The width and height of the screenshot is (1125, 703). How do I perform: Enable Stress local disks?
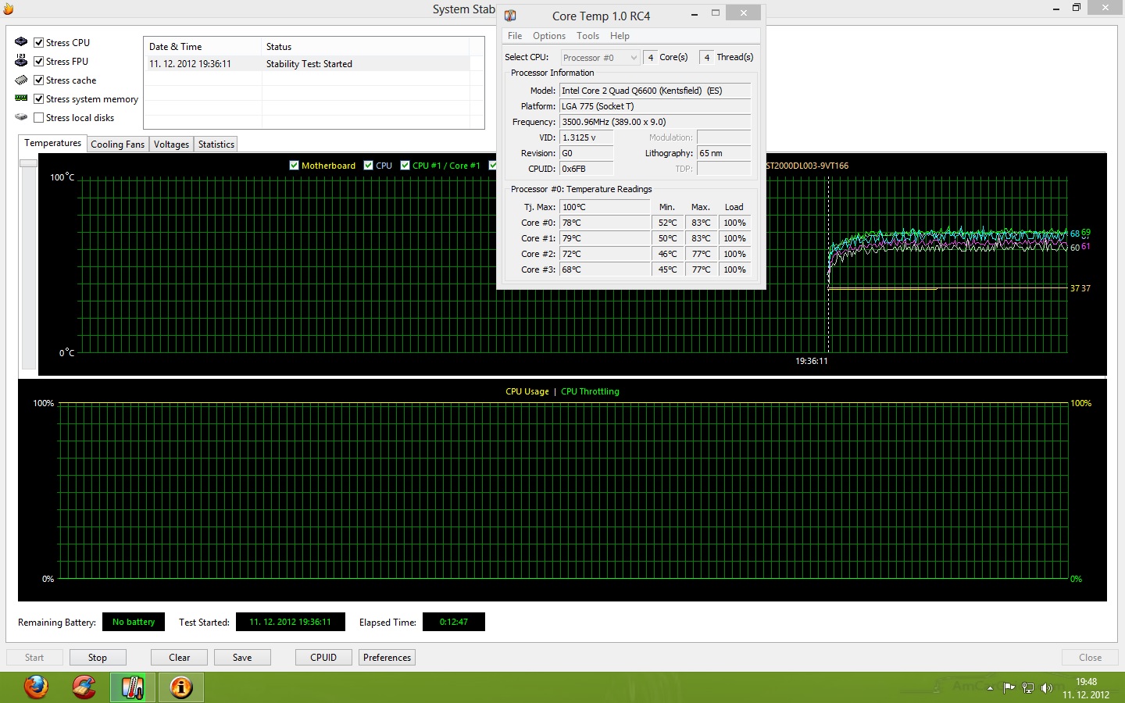(38, 118)
